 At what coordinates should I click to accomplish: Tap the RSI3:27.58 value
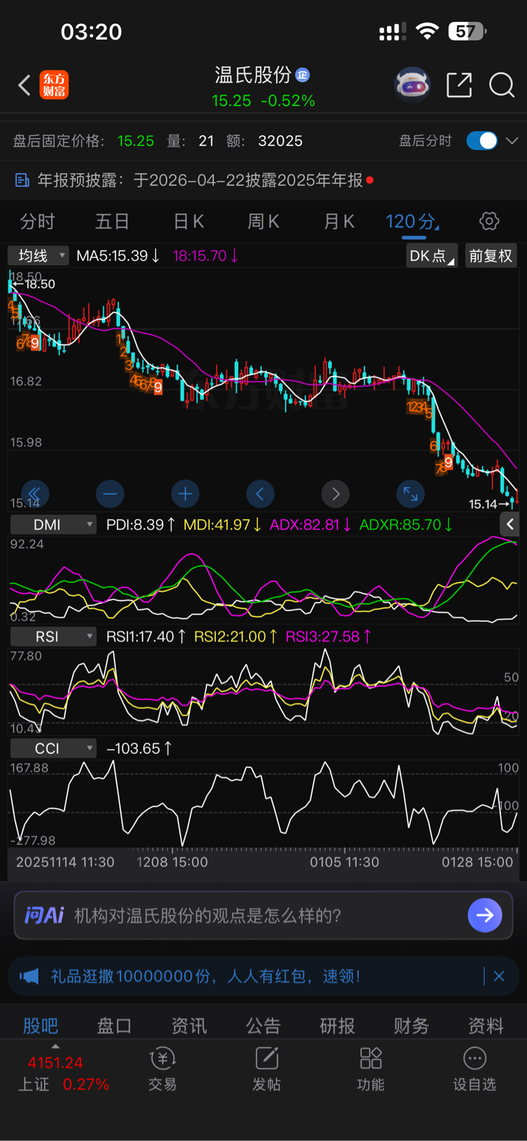coord(328,636)
